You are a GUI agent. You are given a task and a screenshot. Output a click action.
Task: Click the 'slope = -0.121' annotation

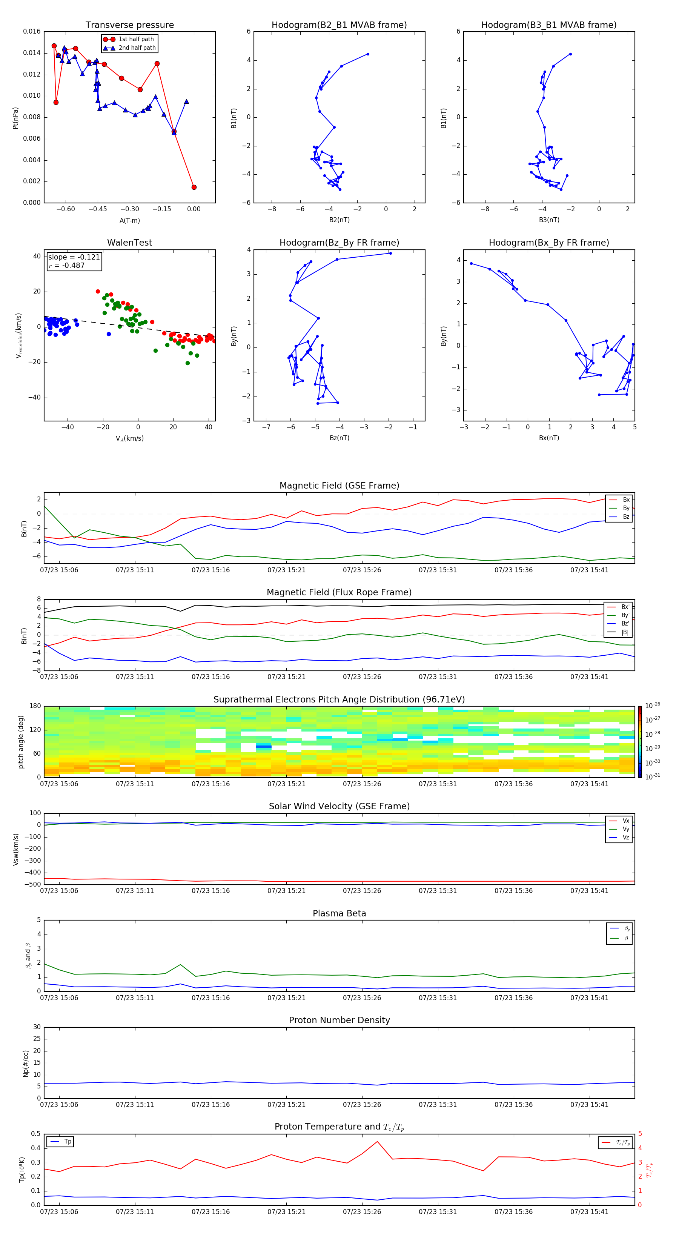(74, 257)
